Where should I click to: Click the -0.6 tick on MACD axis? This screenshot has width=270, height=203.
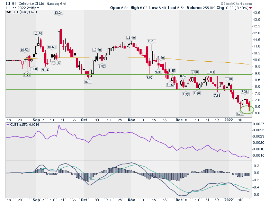(x=256, y=195)
